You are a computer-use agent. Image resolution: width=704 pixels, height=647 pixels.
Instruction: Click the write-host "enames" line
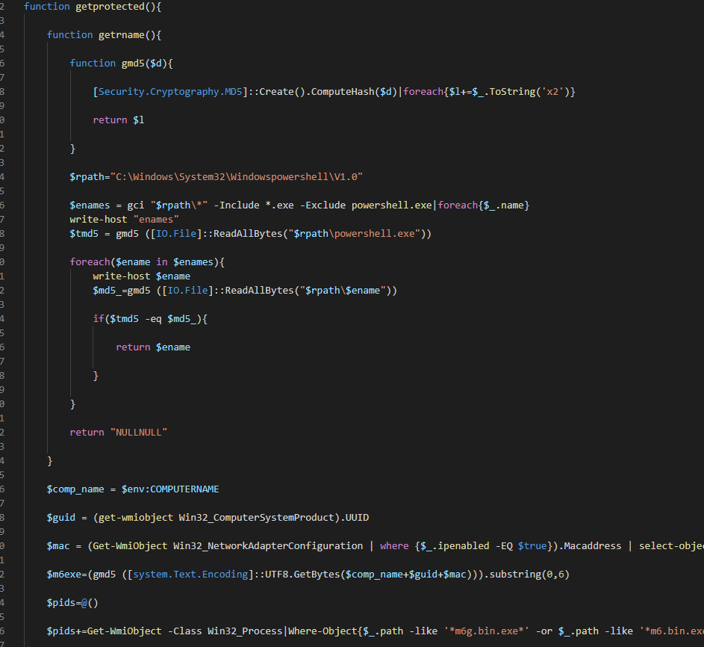(124, 219)
